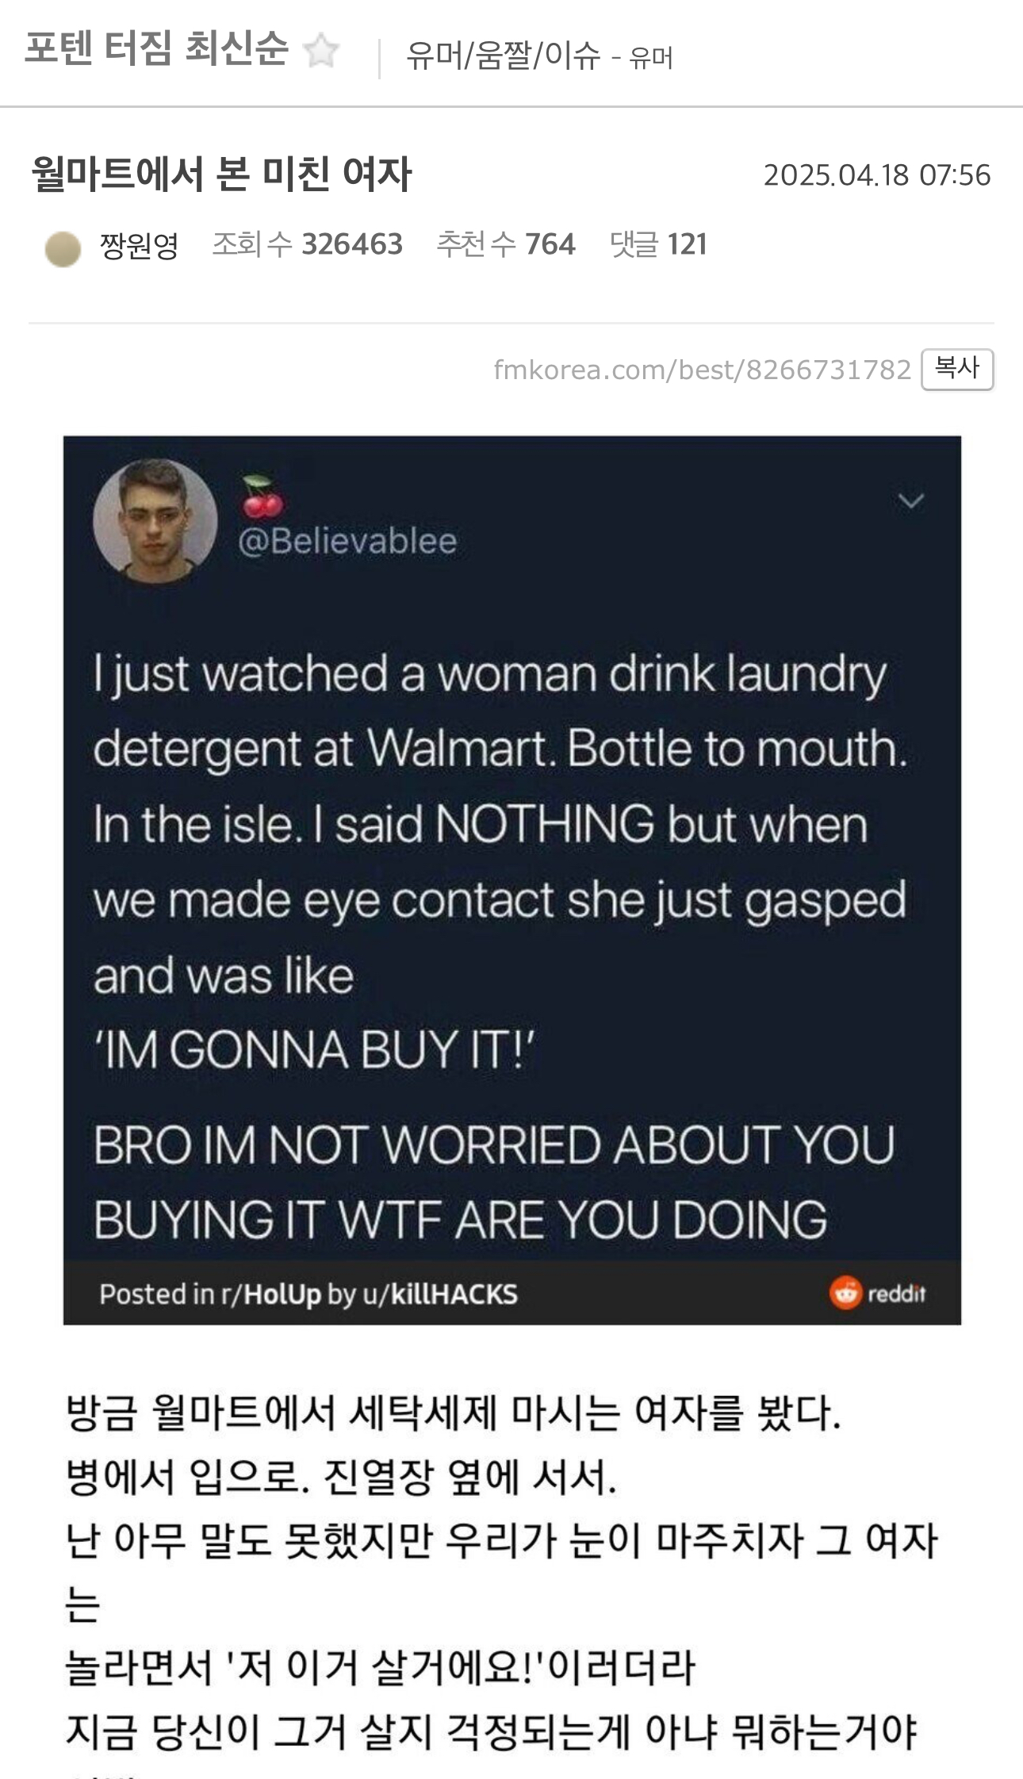Open the fmkorea.com/best/8266731782 link
Viewport: 1023px width, 1779px height.
point(702,370)
